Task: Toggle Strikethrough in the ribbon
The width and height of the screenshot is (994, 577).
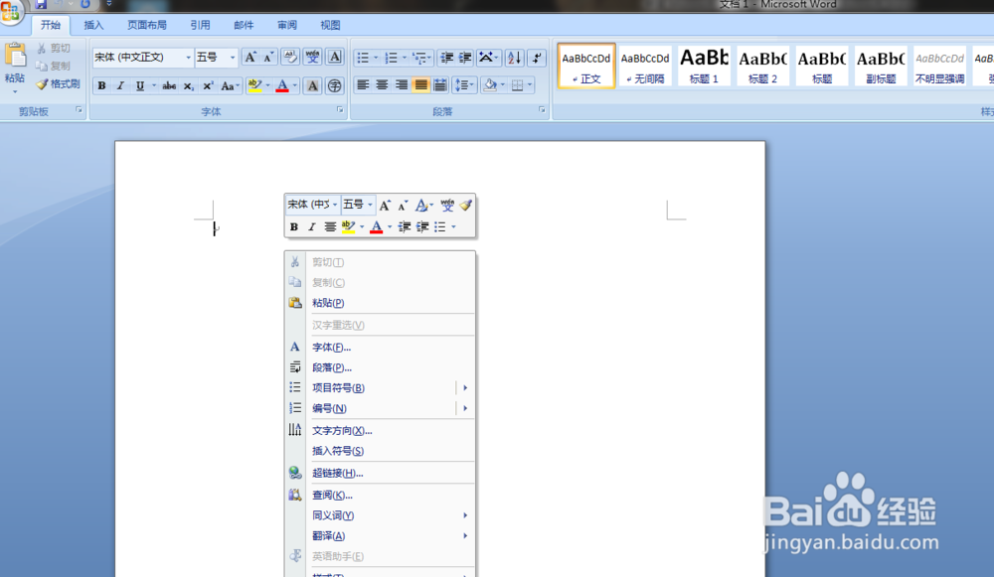Action: (x=169, y=85)
